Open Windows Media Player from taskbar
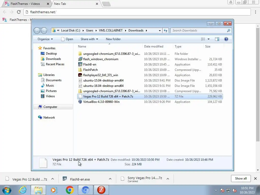 [x=54, y=190]
